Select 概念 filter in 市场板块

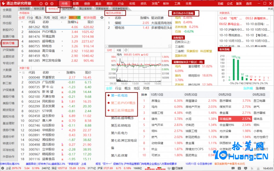pos(38,18)
